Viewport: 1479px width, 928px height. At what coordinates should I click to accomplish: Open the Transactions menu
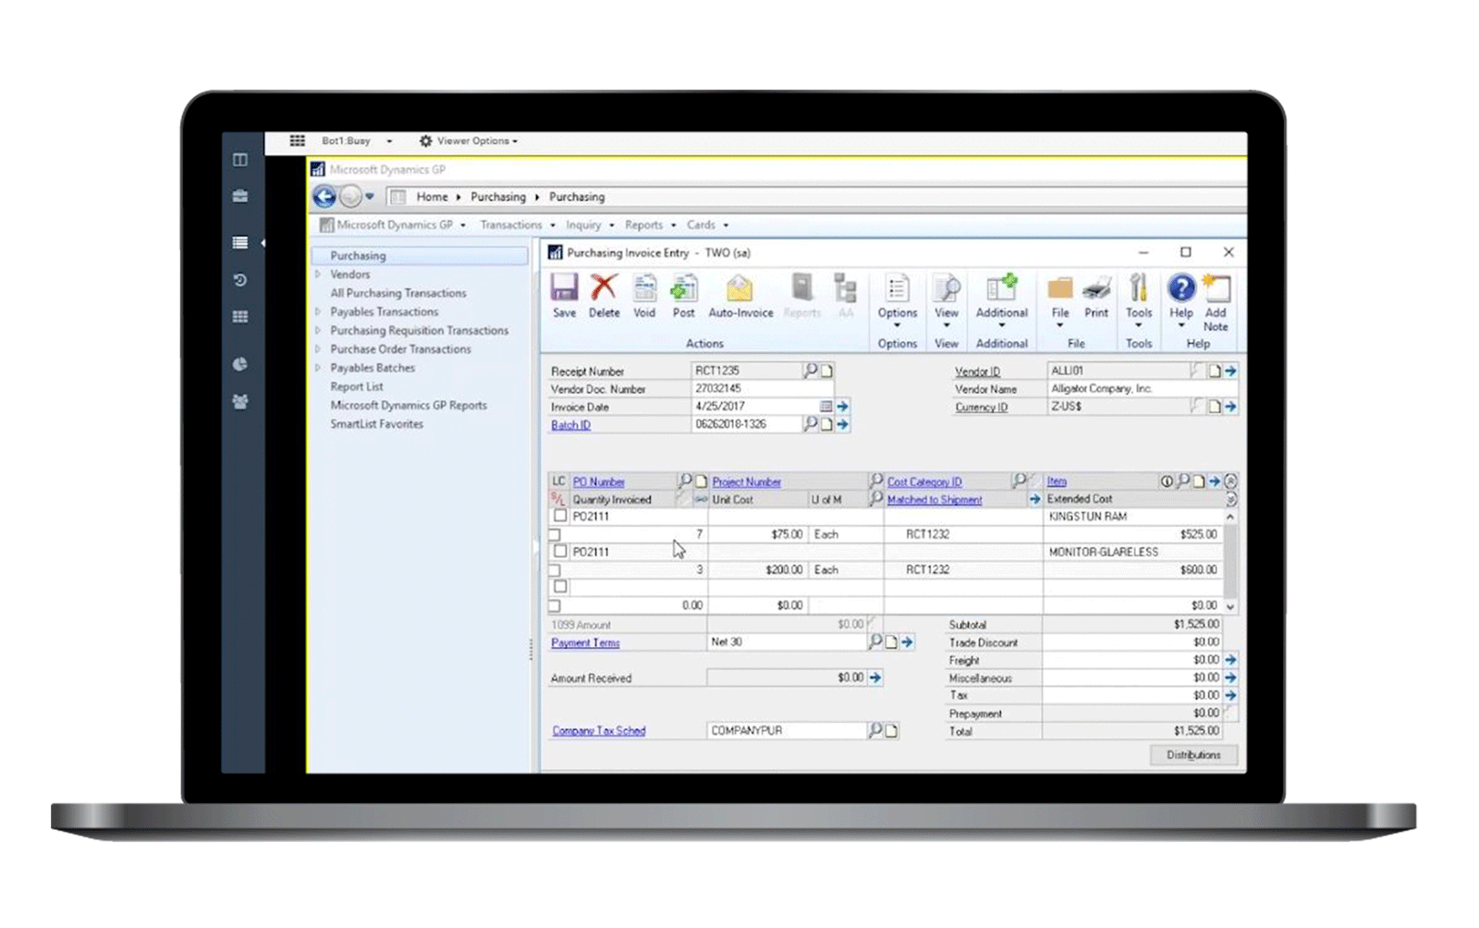point(510,225)
